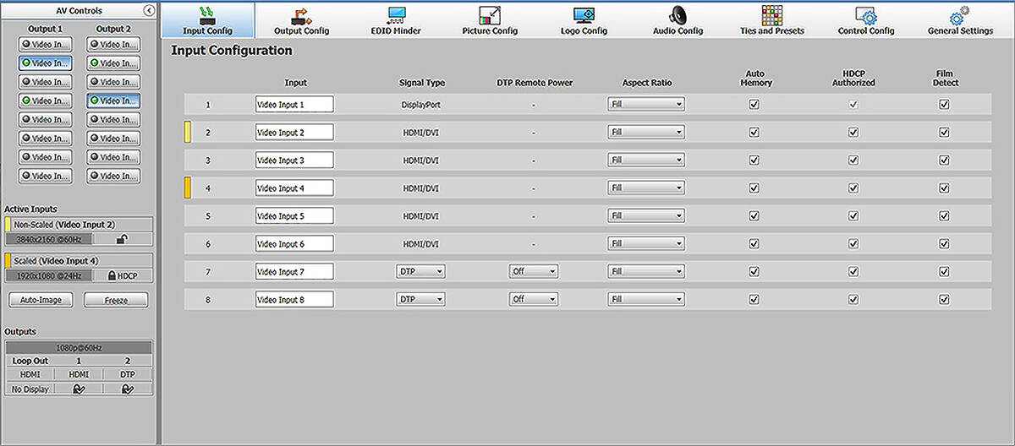Open Control Config
The width and height of the screenshot is (1015, 446).
point(866,19)
